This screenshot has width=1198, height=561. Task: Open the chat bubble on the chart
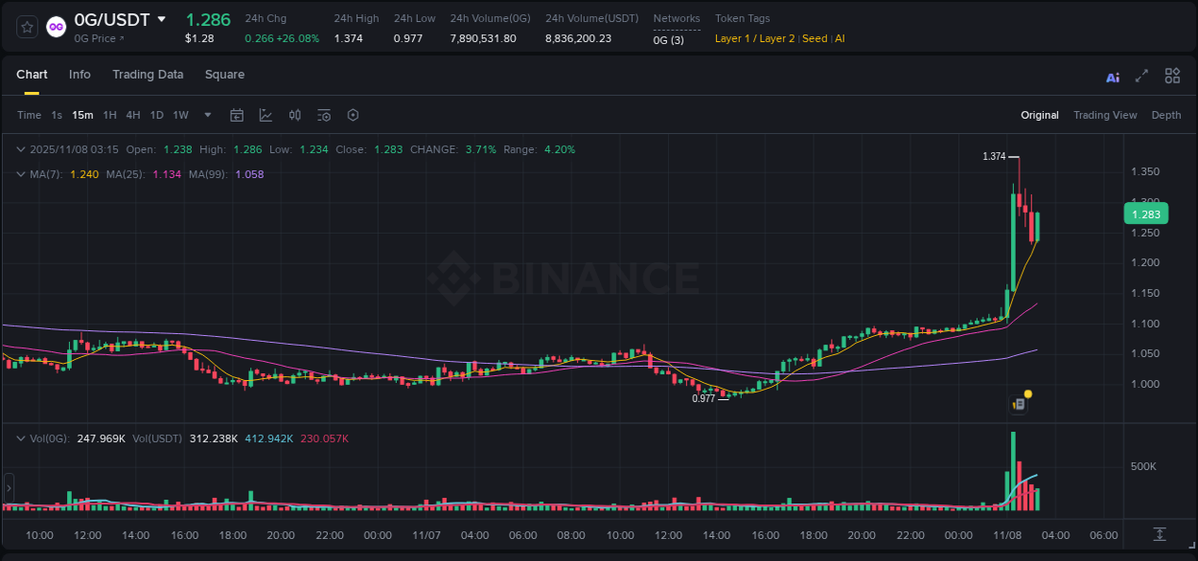[x=1018, y=402]
